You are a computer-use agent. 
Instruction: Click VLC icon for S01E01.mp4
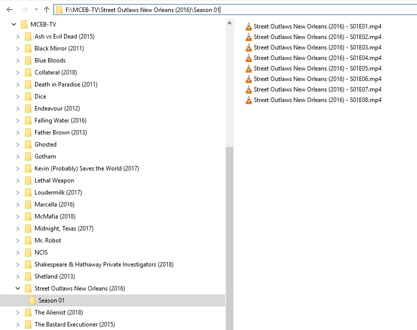(x=248, y=26)
